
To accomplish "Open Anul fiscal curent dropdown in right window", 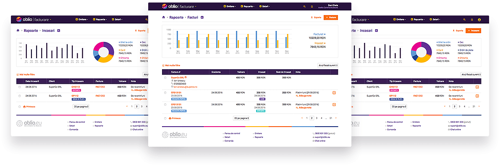I will pos(471,75).
